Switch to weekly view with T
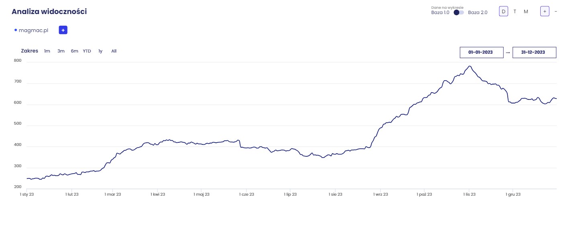The height and width of the screenshot is (241, 572). click(515, 12)
